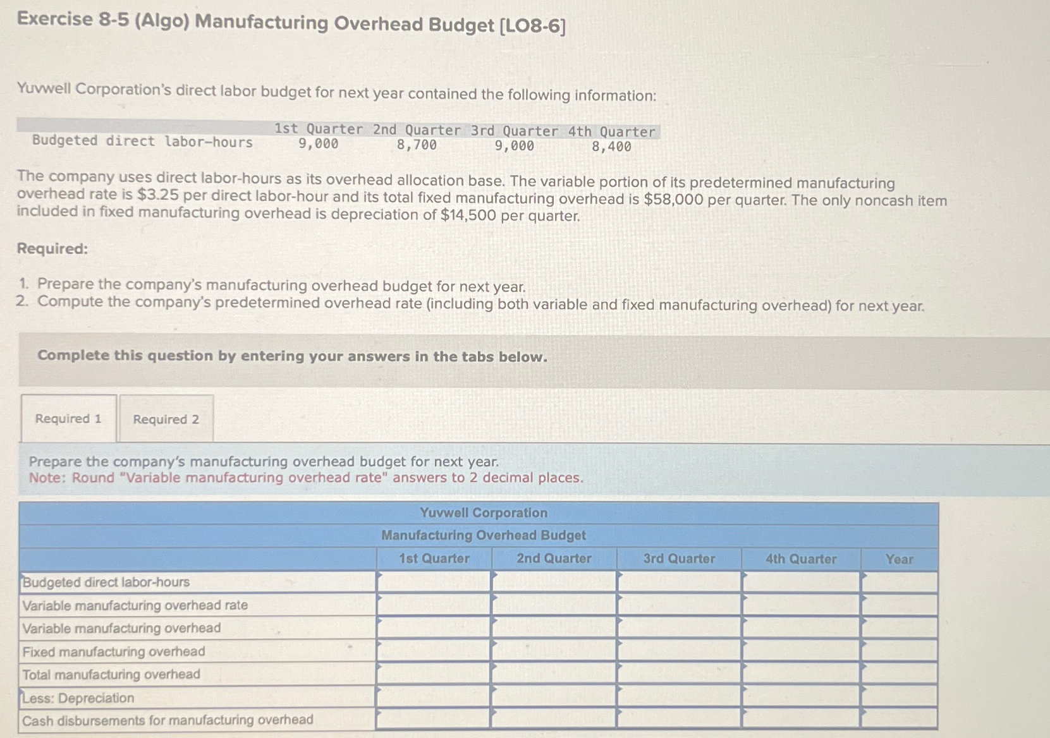Click the Budgeted direct labor-hours row label

click(x=106, y=582)
